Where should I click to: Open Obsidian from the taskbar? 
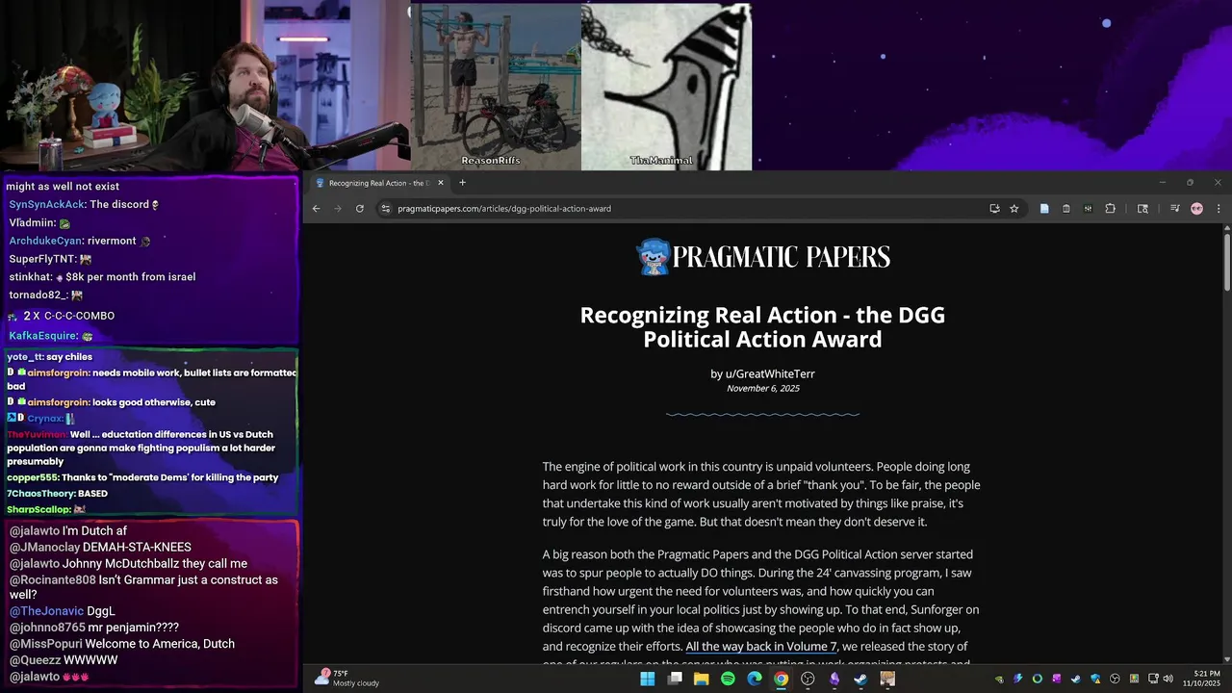(834, 679)
